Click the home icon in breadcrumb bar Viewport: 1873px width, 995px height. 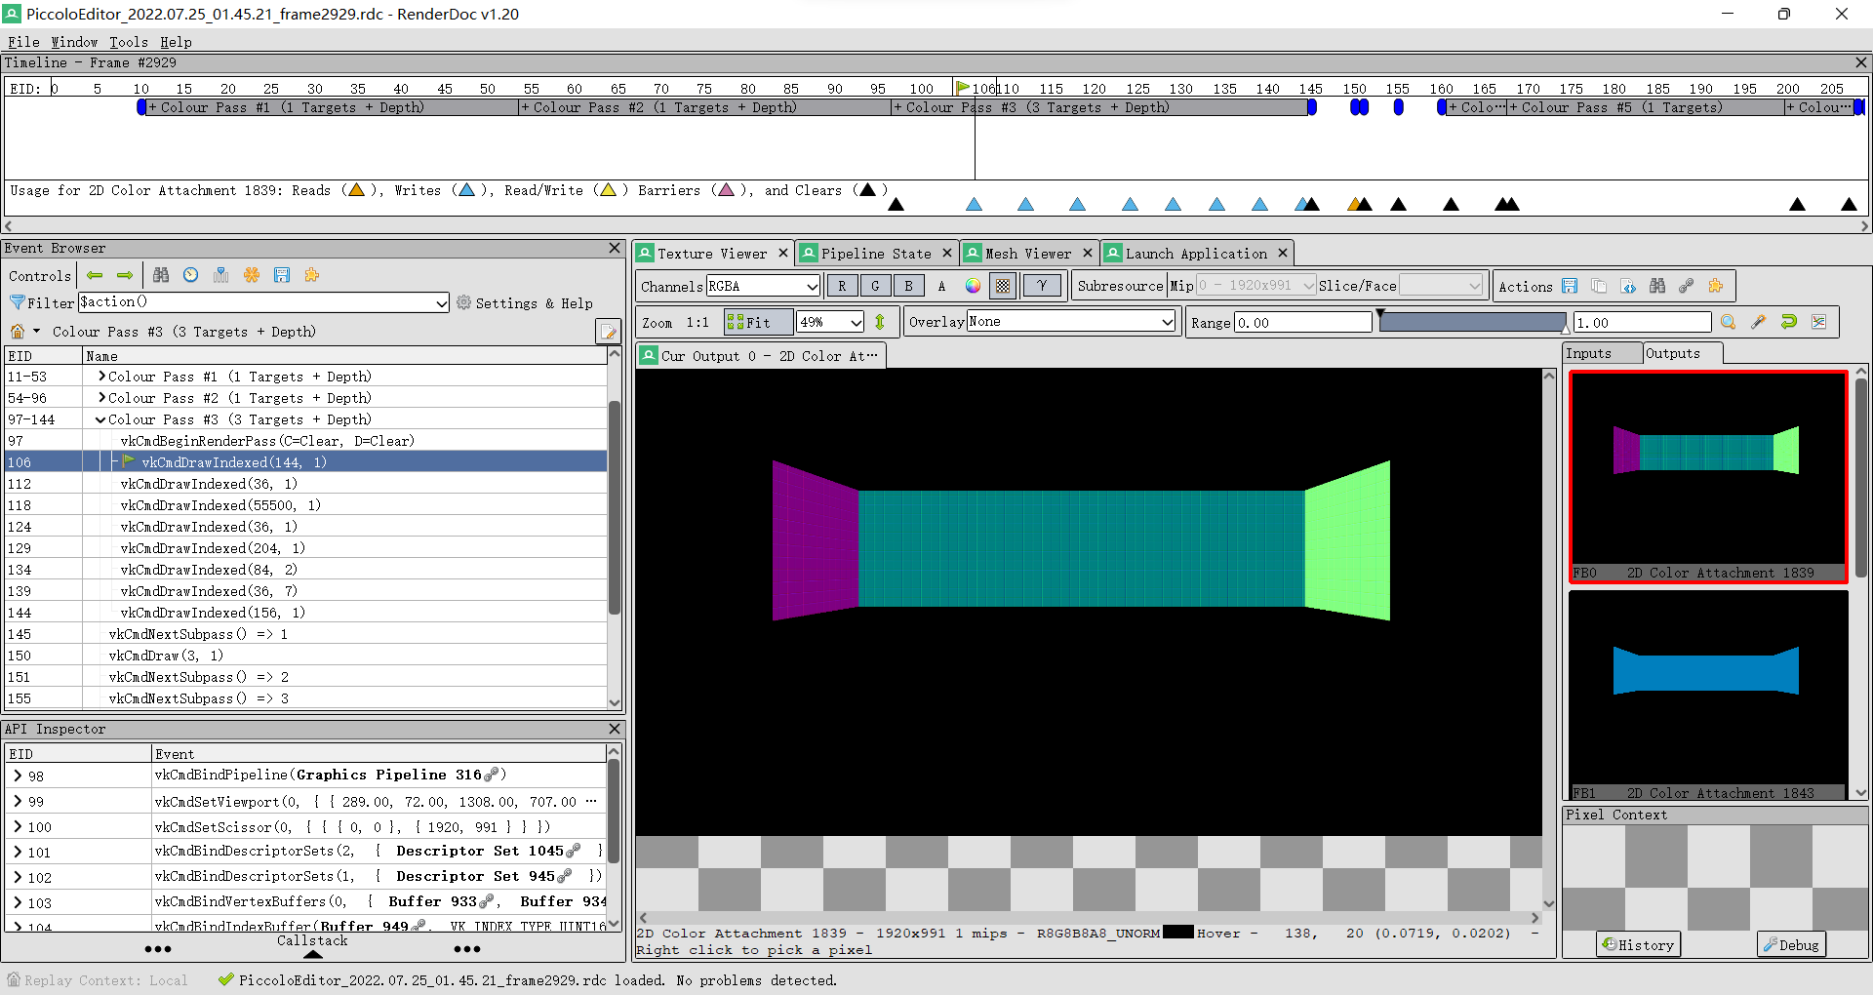point(17,332)
